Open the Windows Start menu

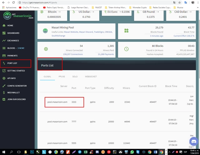coord(4,152)
